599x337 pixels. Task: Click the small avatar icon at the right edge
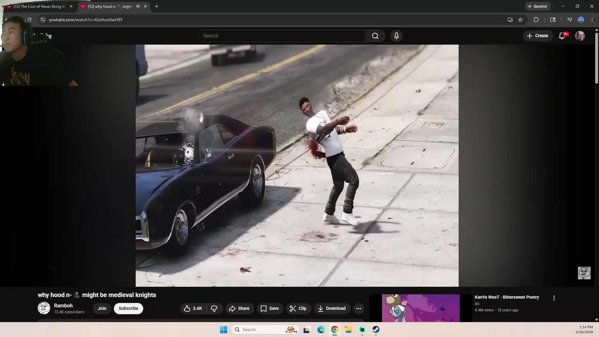coord(584,273)
